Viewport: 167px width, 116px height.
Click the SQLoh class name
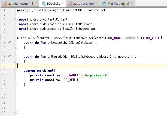[32, 38]
